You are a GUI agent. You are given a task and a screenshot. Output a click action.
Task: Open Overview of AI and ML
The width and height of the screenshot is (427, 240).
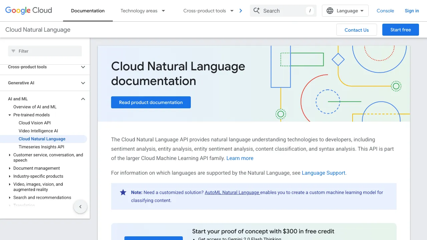pos(35,107)
